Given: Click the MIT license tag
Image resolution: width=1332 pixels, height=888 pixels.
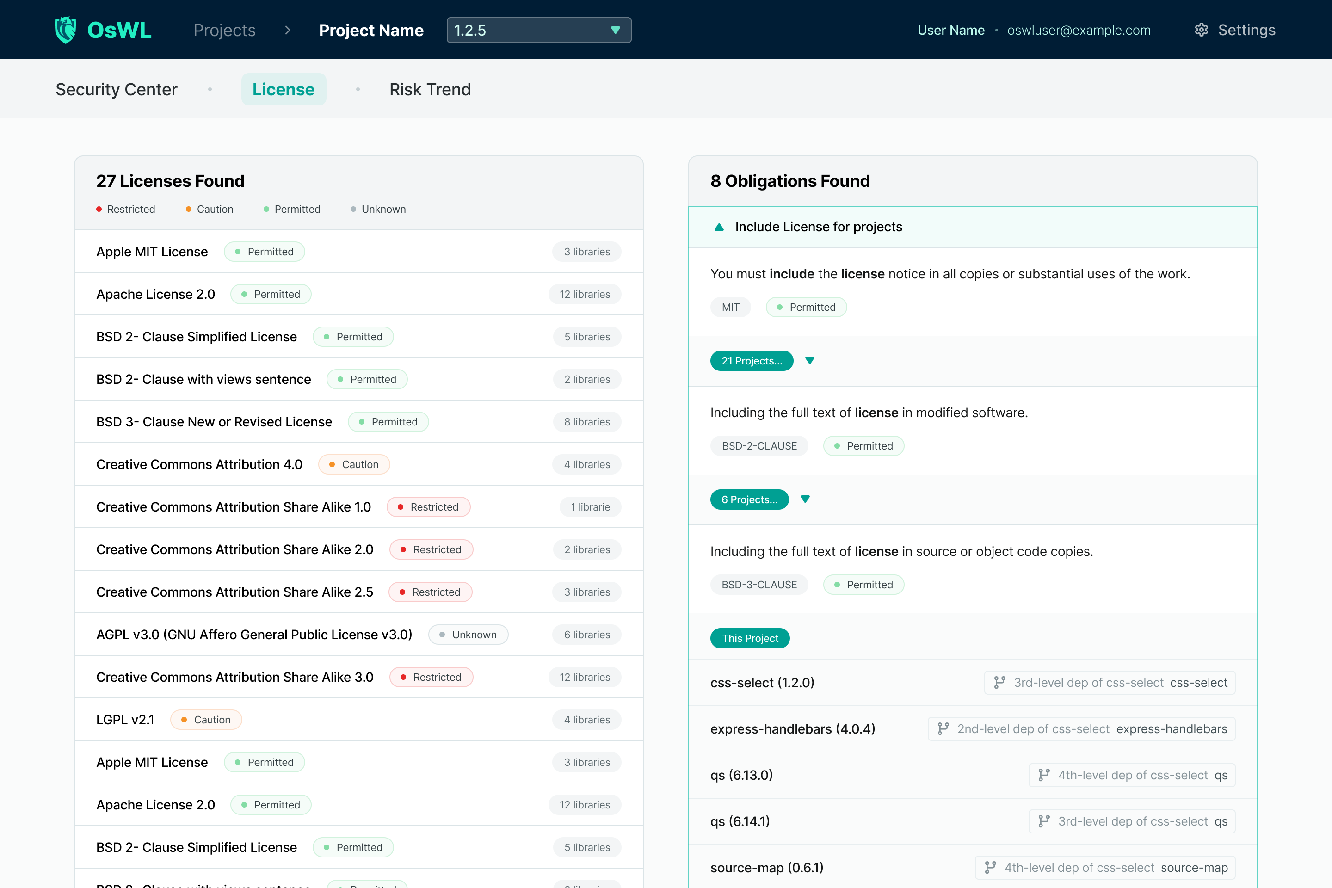Looking at the screenshot, I should pos(731,307).
